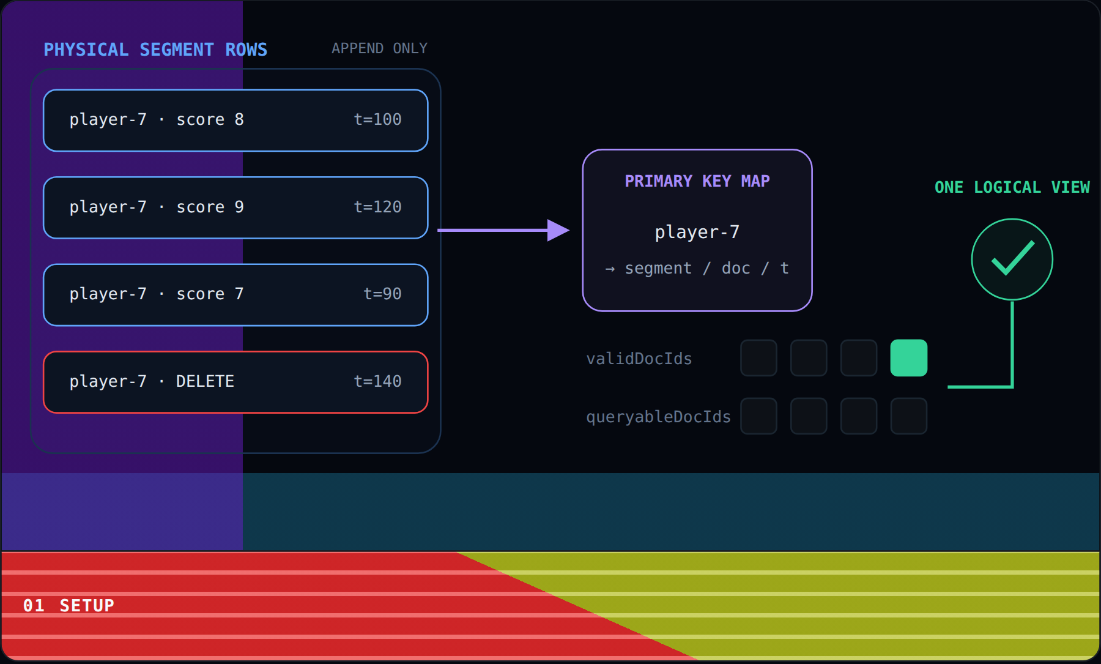Select the red player-7 DELETE row

point(235,382)
